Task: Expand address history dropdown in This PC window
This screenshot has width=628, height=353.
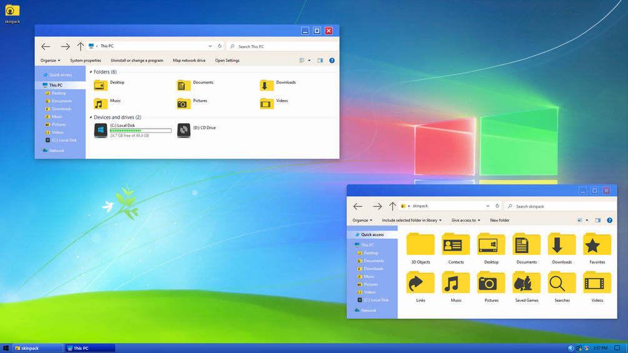Action: (x=210, y=46)
